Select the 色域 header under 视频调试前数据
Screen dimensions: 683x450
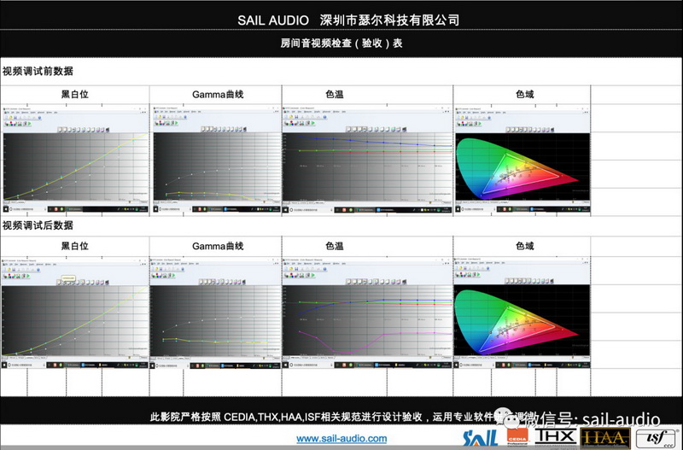(x=525, y=94)
